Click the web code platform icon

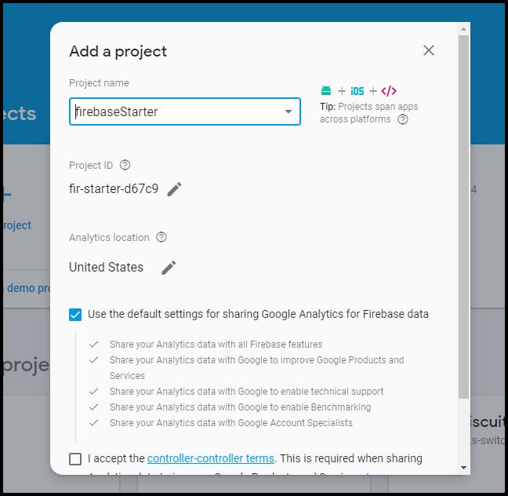click(x=389, y=91)
